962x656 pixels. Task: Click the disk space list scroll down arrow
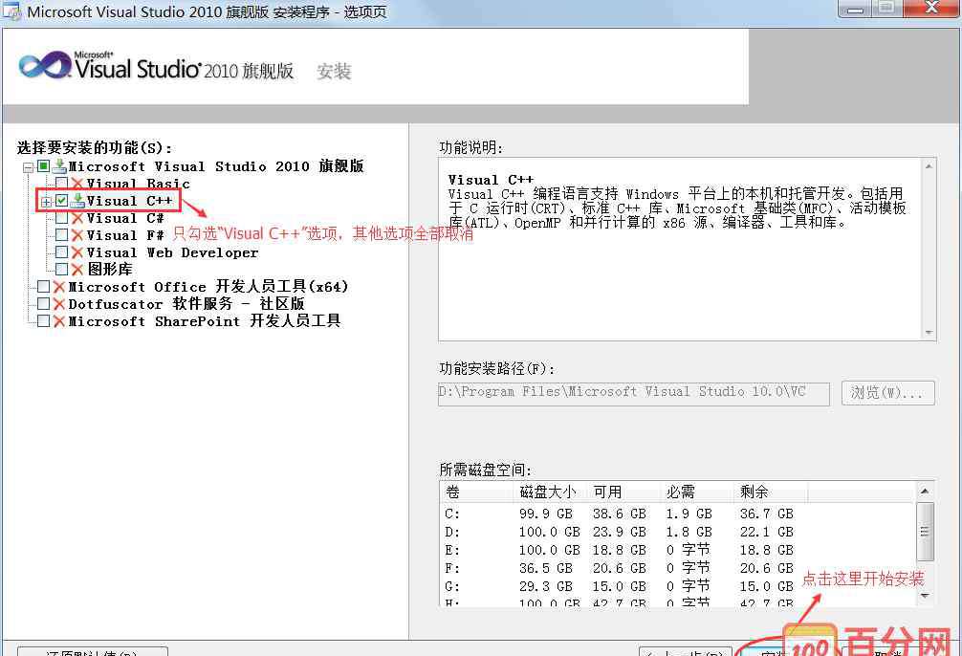[925, 595]
